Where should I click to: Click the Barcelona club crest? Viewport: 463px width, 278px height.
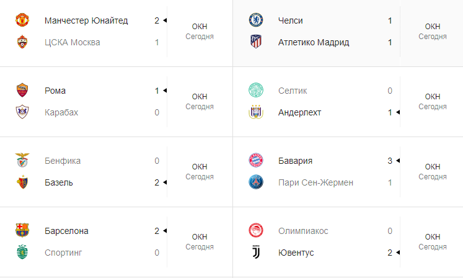(x=22, y=231)
